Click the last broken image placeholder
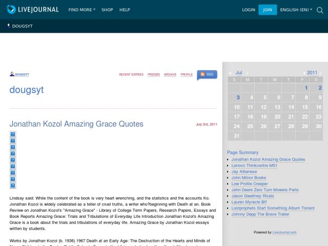The width and height of the screenshot is (328, 246). pos(13,186)
